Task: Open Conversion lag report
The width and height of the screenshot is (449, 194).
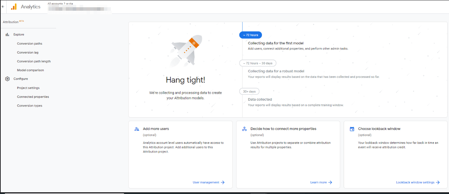Action: [x=28, y=53]
